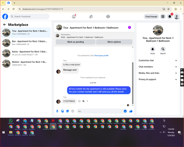Open the Chrome profile icon
This screenshot has width=184, height=147.
pyautogui.click(x=176, y=9)
